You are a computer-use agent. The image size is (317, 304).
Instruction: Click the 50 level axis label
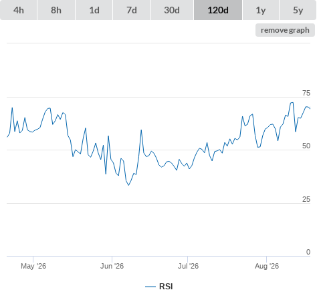(306, 146)
